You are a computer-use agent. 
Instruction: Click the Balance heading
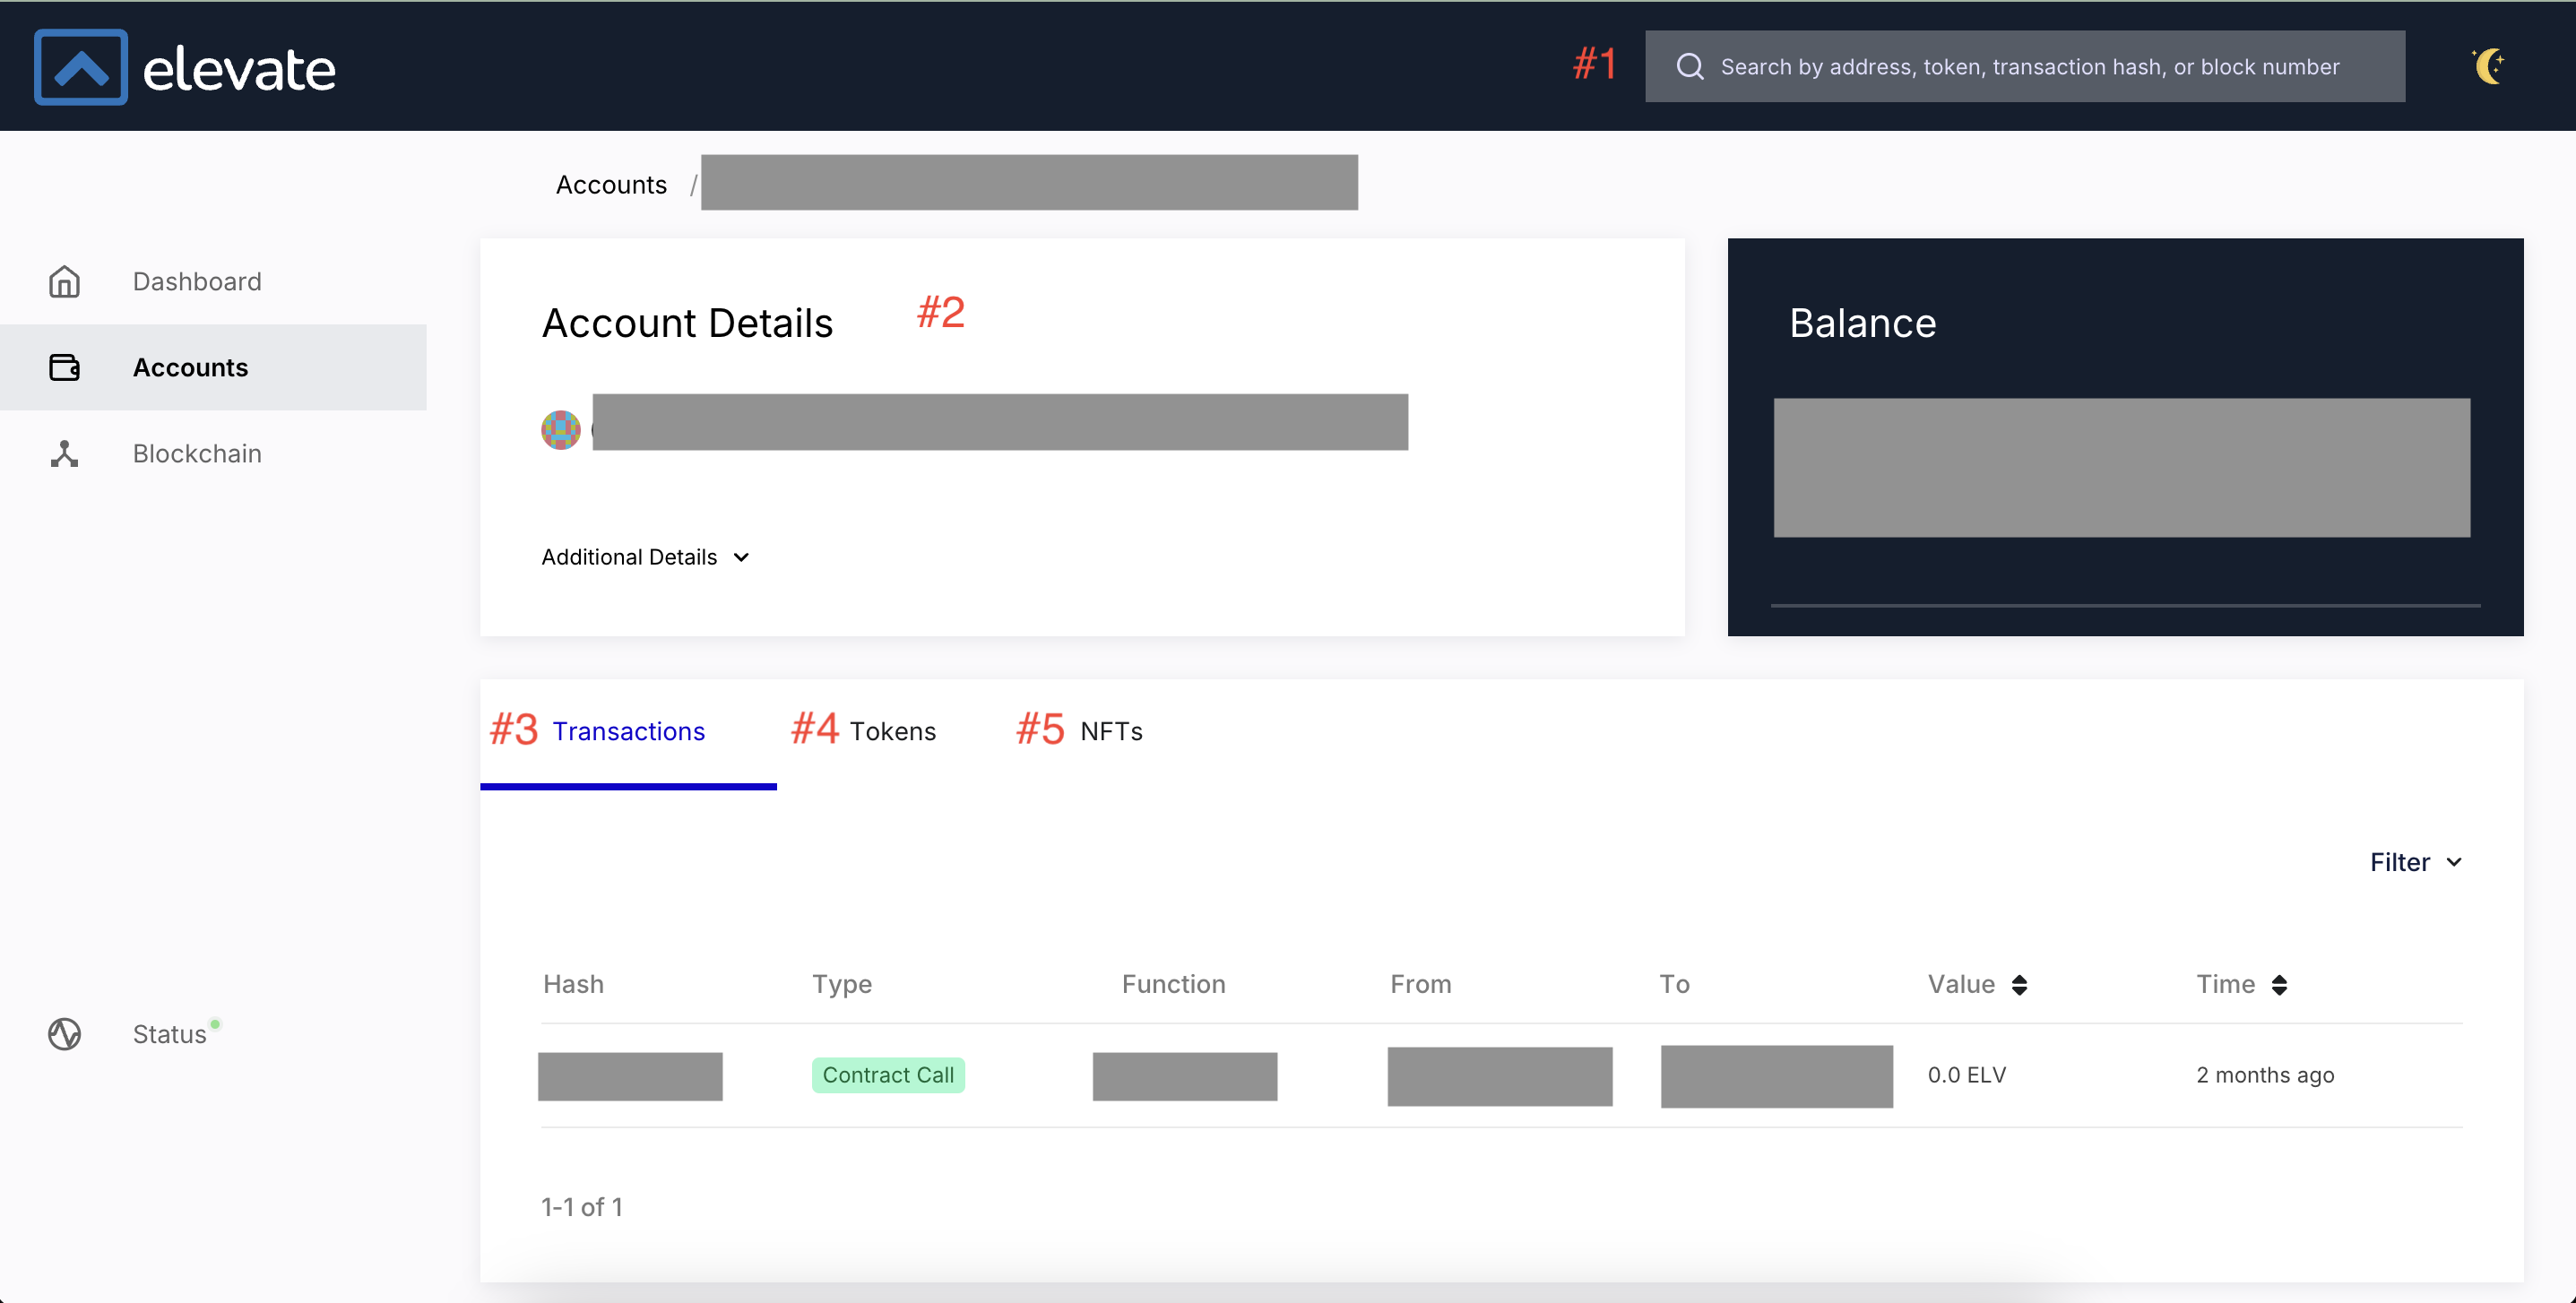[x=1862, y=323]
